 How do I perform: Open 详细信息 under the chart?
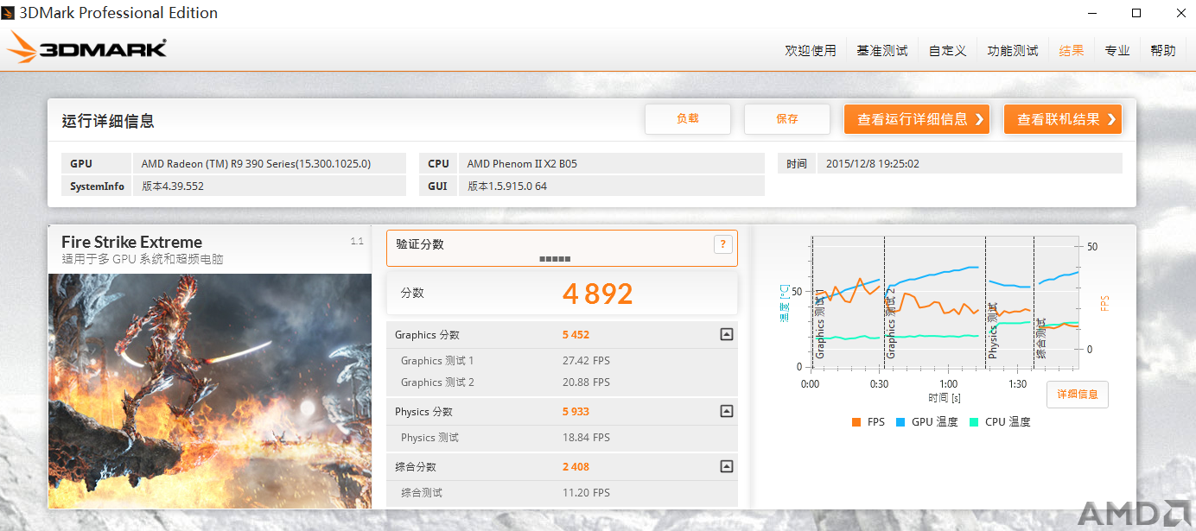1078,395
